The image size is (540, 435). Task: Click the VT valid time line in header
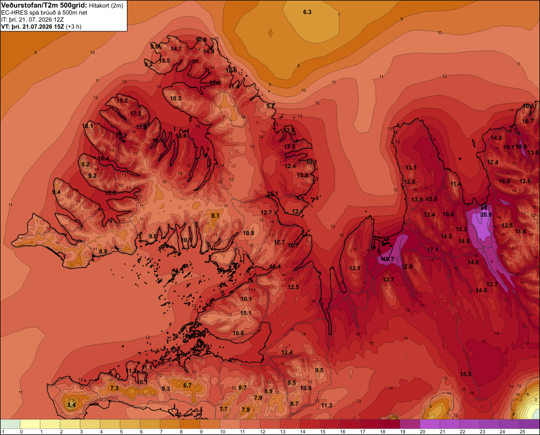tap(42, 26)
